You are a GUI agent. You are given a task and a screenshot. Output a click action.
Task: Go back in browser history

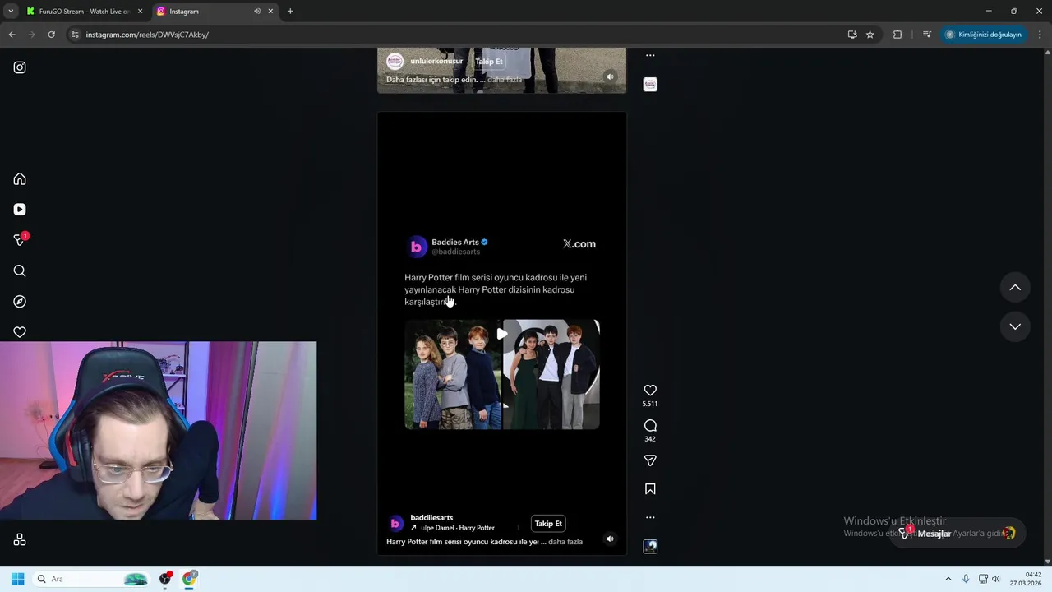click(x=12, y=35)
